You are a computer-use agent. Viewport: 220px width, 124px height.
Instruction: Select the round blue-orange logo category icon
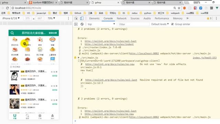(x=53, y=40)
